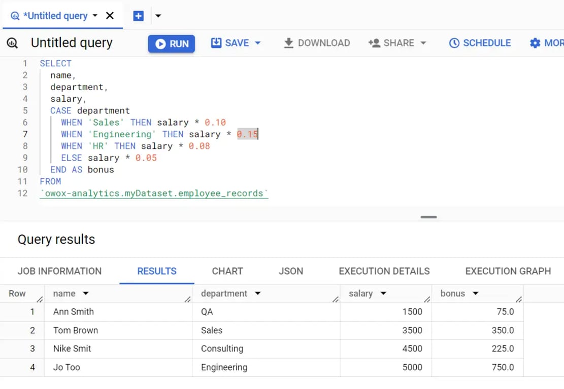This screenshot has height=389, width=564.
Task: Open the Share dropdown arrow
Action: [423, 43]
